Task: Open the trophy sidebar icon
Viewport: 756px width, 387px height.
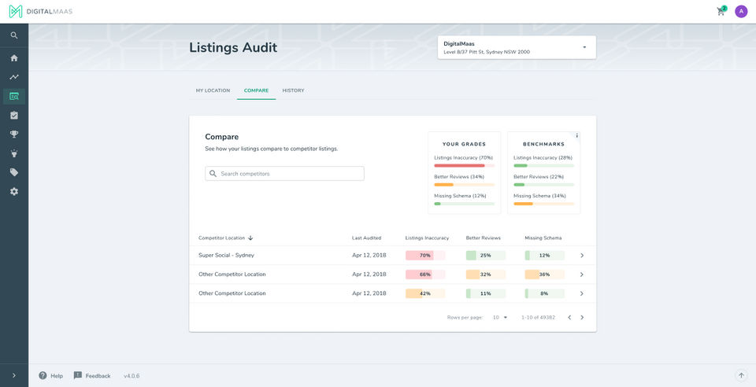Action: tap(14, 135)
